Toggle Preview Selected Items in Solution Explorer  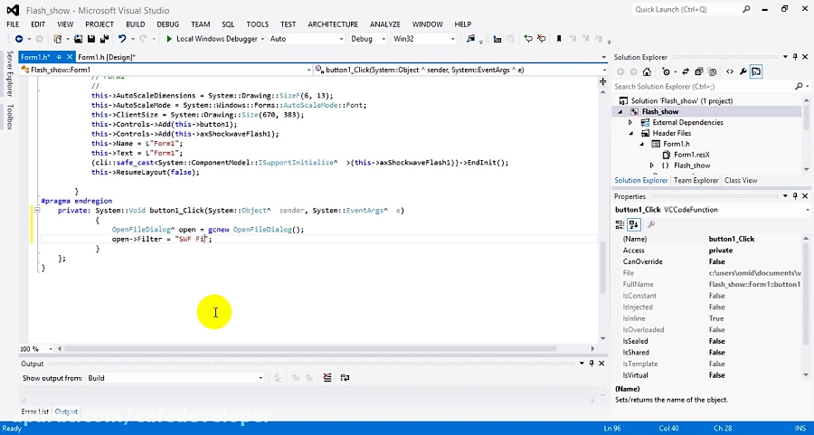756,71
